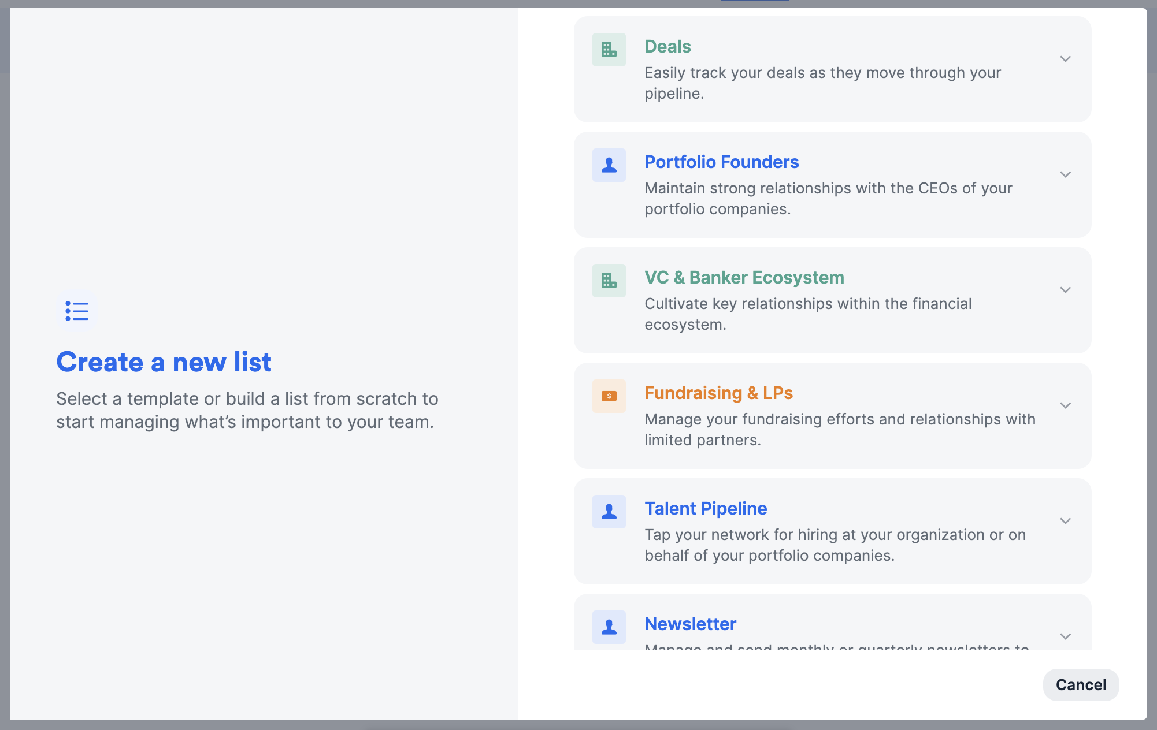Select the person icon for Portfolio Founders
The image size is (1157, 730).
609,165
